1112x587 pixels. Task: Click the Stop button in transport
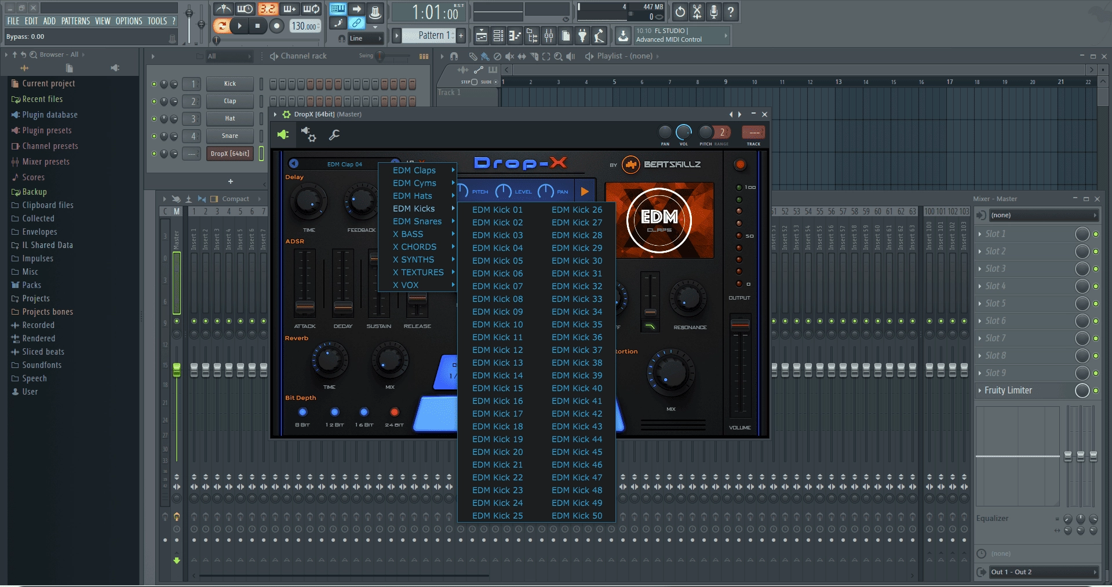click(257, 25)
